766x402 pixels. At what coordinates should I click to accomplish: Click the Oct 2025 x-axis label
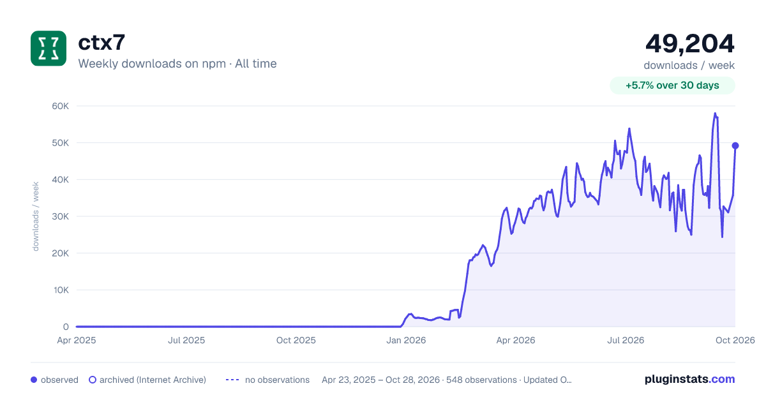pos(296,341)
